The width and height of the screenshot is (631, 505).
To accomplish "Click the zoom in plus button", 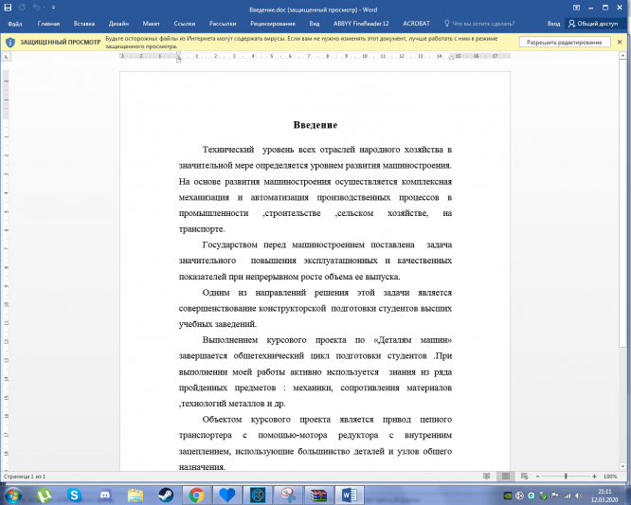I will point(594,477).
